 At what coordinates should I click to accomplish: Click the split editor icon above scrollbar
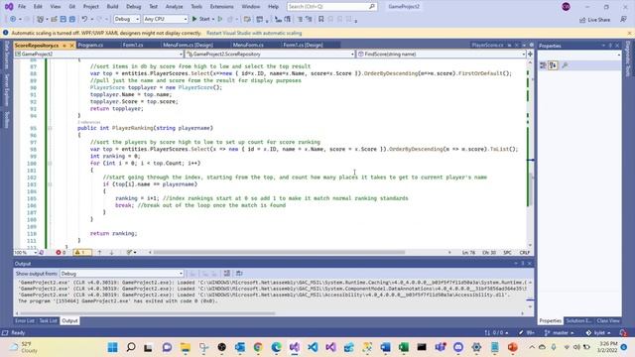(x=530, y=54)
